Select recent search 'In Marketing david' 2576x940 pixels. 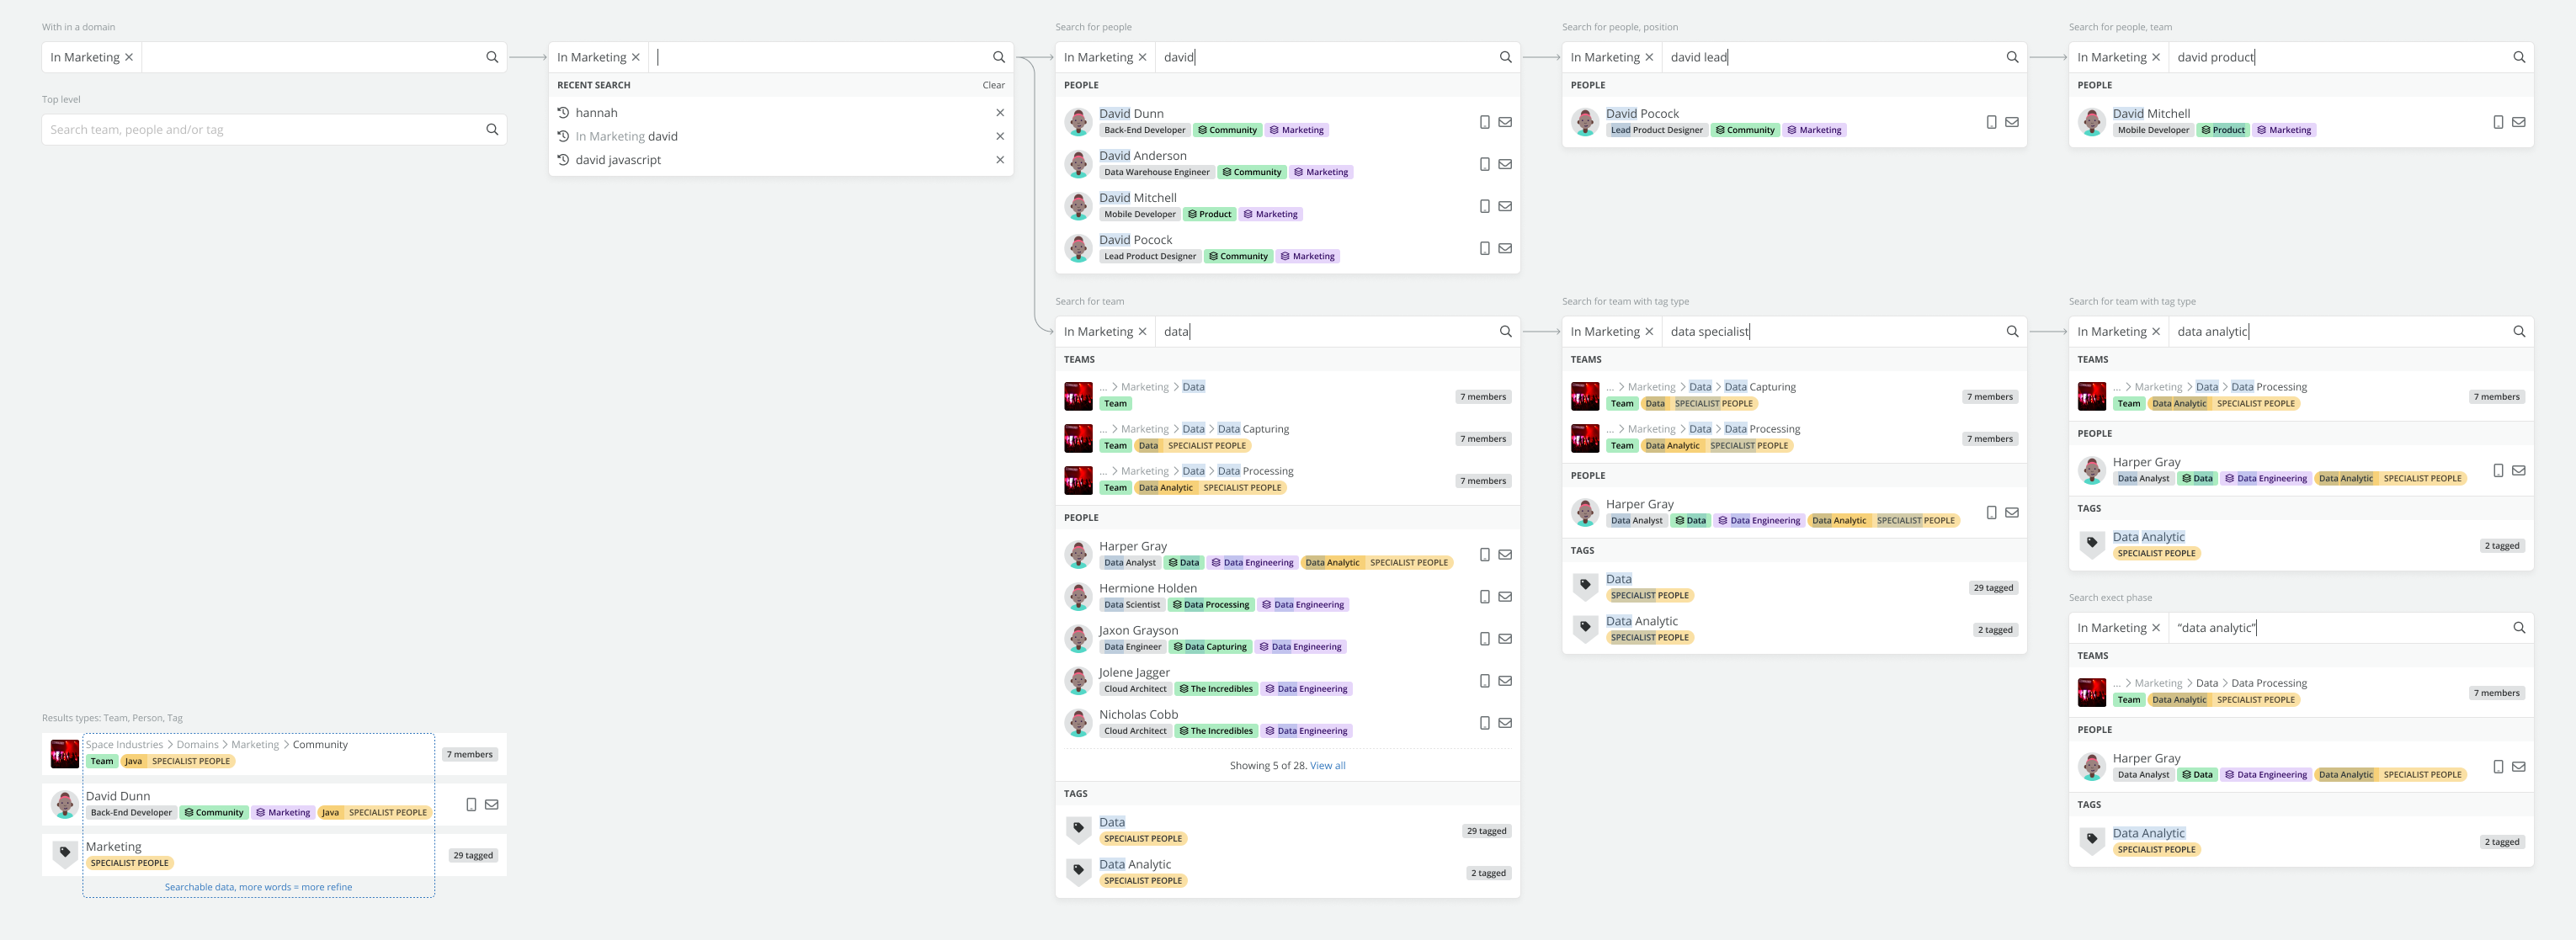626,136
